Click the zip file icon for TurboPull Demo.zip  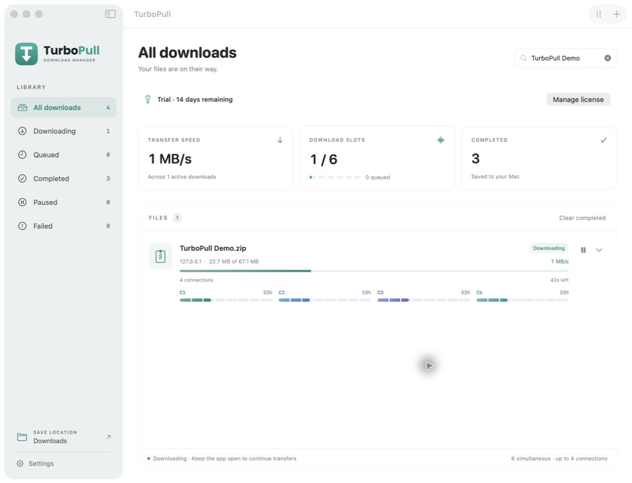click(161, 256)
